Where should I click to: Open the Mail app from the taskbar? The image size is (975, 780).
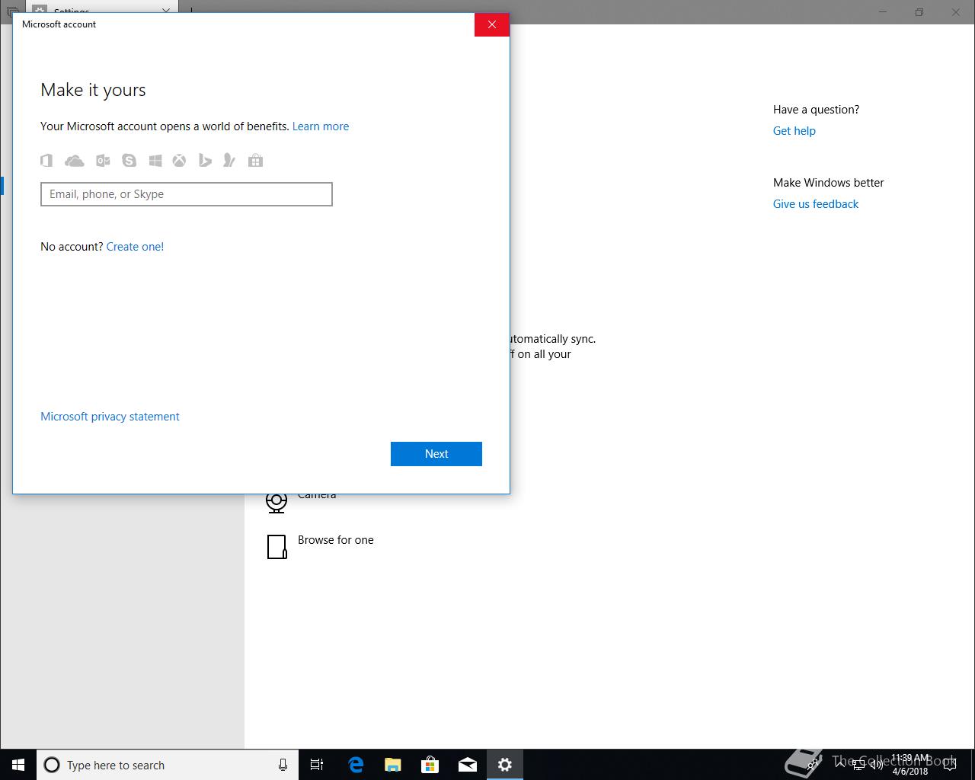coord(468,765)
